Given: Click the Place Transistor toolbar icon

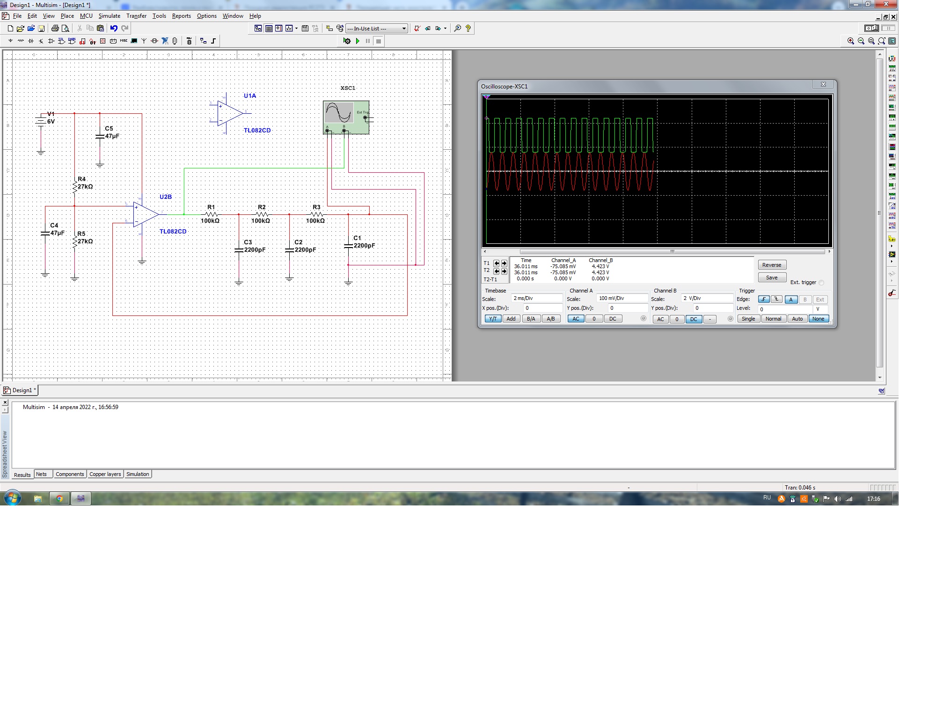Looking at the screenshot, I should [41, 41].
